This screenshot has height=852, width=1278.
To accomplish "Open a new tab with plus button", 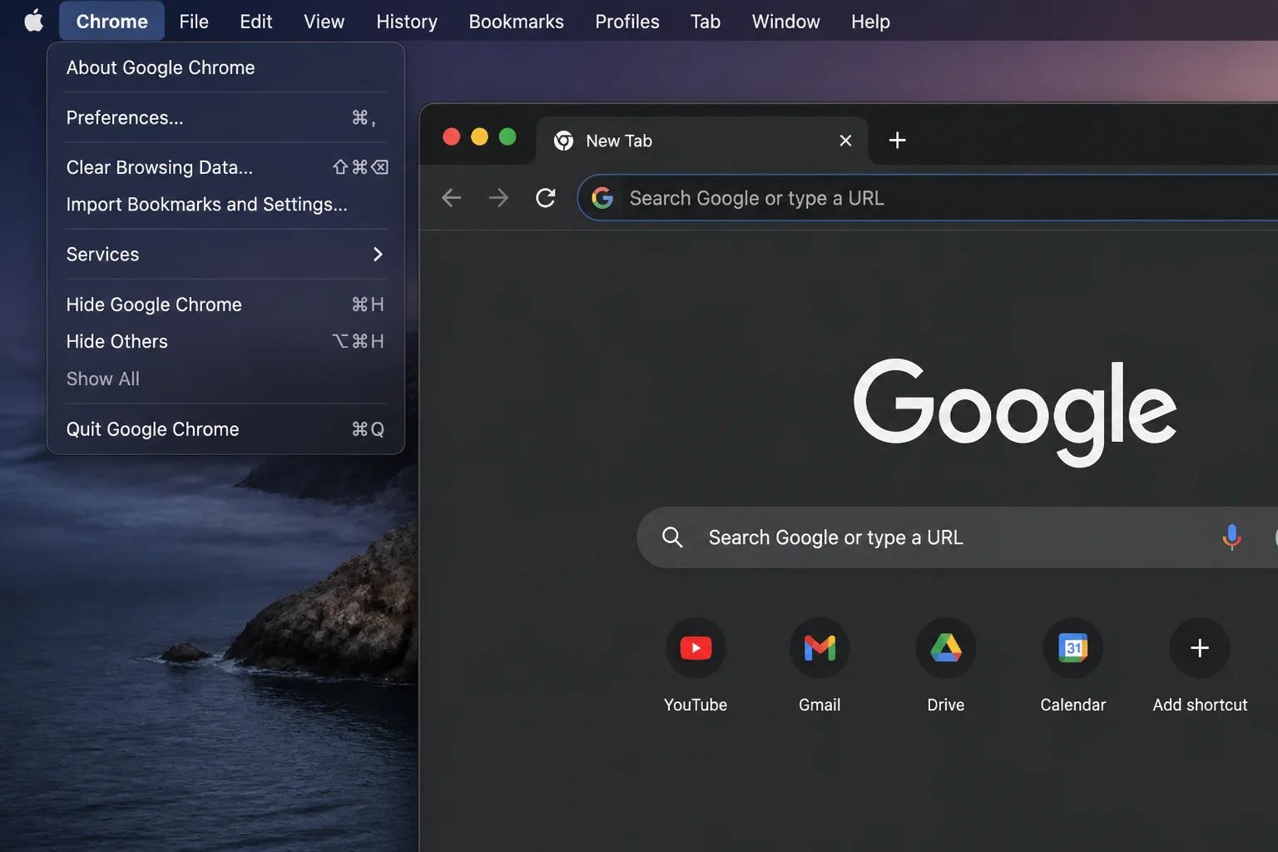I will click(x=897, y=140).
